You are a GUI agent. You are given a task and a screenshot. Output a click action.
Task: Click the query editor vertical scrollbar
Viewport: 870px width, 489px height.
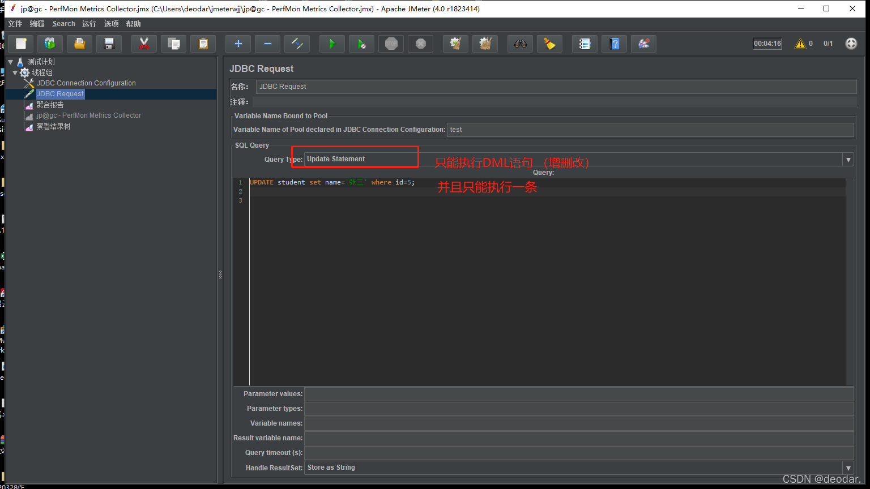pyautogui.click(x=849, y=282)
